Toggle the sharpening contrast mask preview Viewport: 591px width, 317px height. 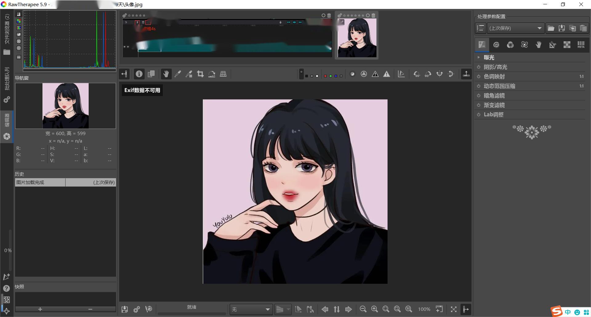tap(352, 74)
